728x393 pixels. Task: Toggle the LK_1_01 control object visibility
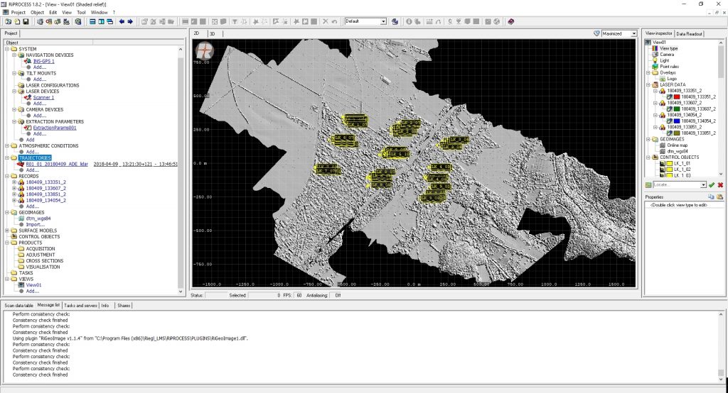[662, 164]
